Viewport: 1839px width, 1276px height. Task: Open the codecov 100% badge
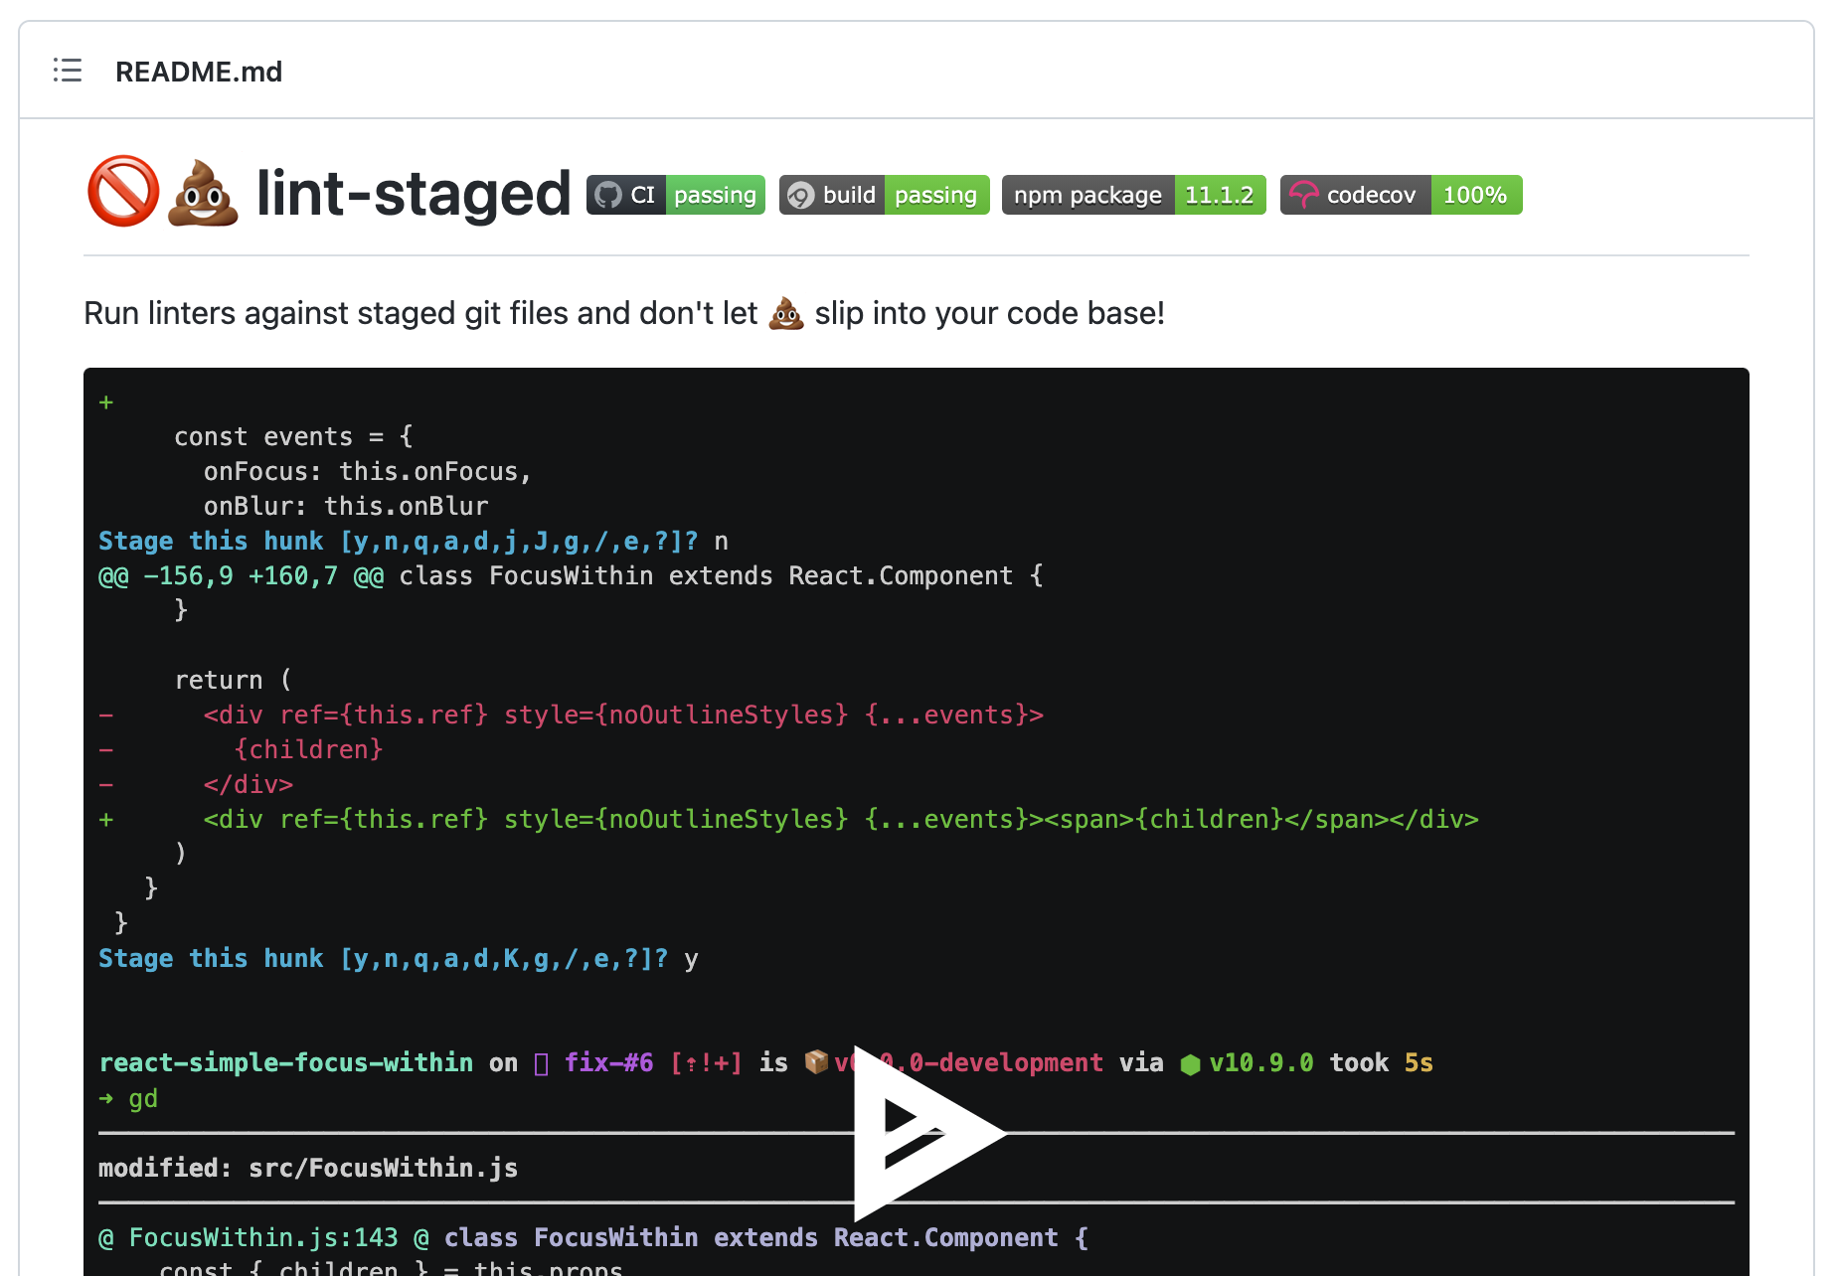(x=1401, y=195)
